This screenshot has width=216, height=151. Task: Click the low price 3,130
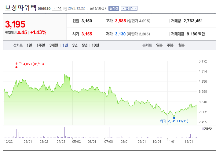click(120, 34)
